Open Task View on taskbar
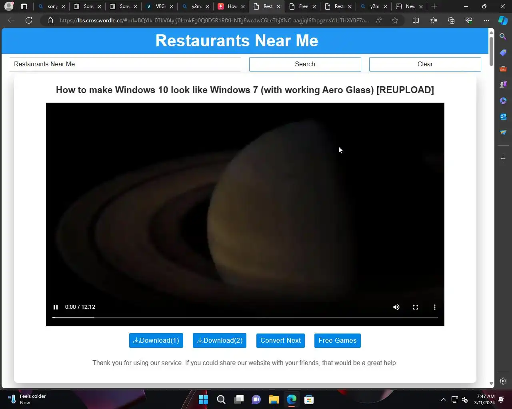Image resolution: width=512 pixels, height=409 pixels. [x=239, y=399]
